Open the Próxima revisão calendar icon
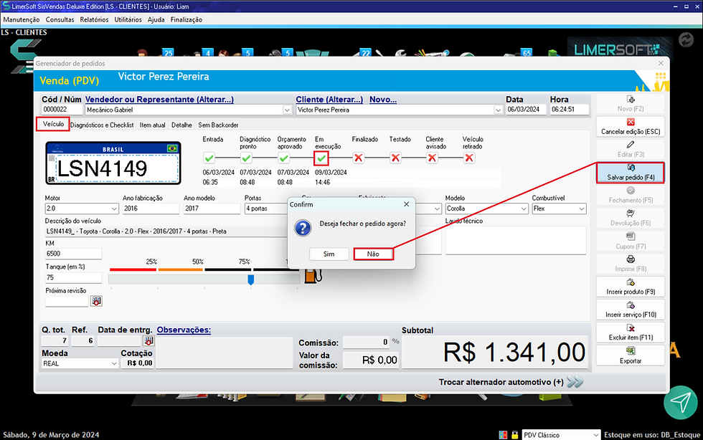 tap(96, 301)
